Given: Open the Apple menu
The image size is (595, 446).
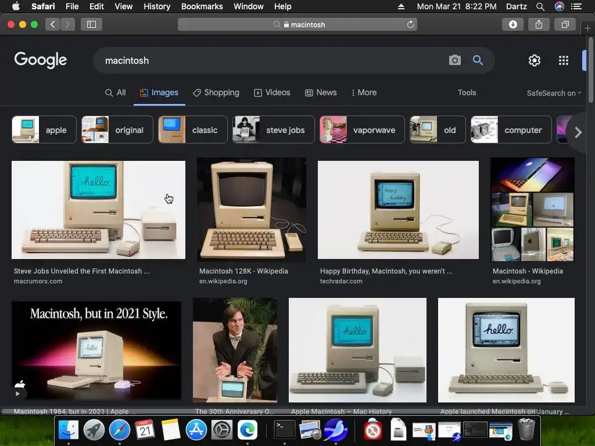Looking at the screenshot, I should click(x=16, y=6).
